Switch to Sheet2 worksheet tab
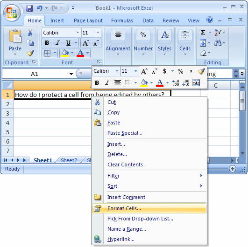 [69, 160]
